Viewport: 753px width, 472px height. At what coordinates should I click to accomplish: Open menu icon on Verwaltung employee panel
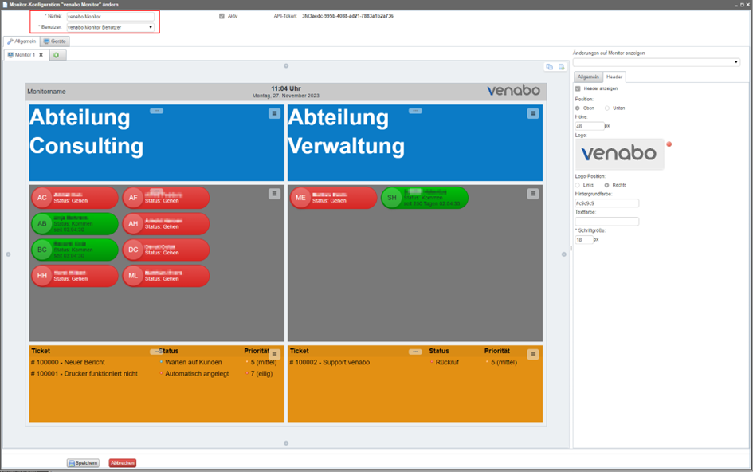533,194
